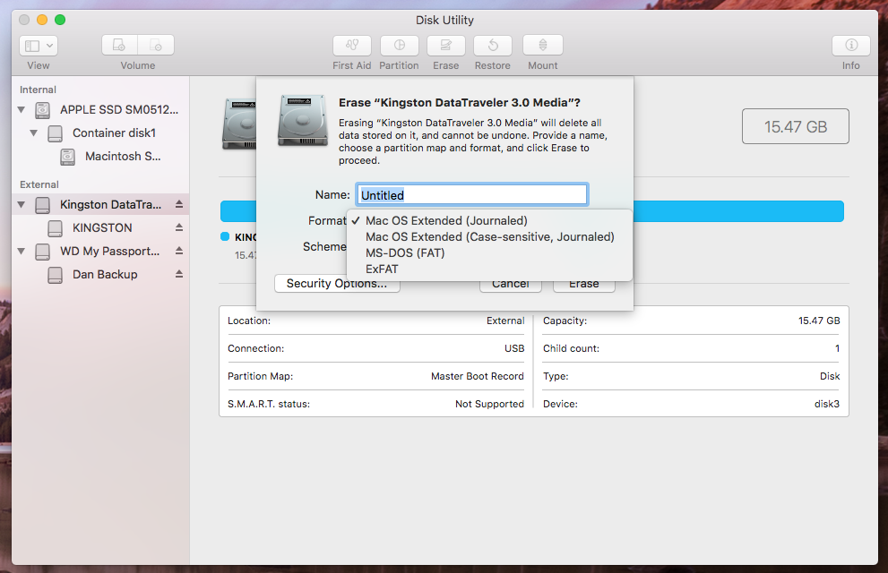
Task: Click the green zoom window button
Action: [x=60, y=20]
